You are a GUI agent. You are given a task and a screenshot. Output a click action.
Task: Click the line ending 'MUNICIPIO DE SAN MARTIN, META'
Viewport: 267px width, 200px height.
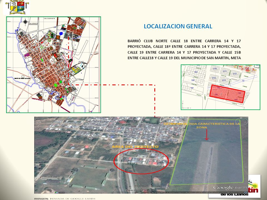184,58
